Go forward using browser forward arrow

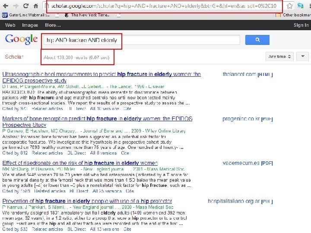pyautogui.click(x=16, y=6)
